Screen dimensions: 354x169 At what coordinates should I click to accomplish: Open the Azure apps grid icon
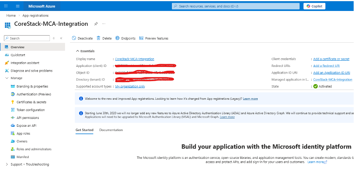pyautogui.click(x=6, y=6)
